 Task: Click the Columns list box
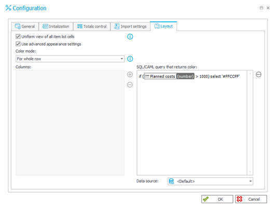(x=70, y=122)
